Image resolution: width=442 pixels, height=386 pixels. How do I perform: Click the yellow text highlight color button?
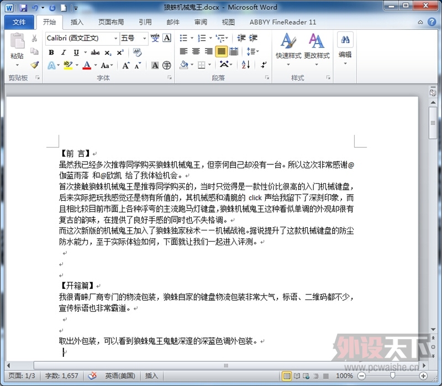[x=68, y=65]
